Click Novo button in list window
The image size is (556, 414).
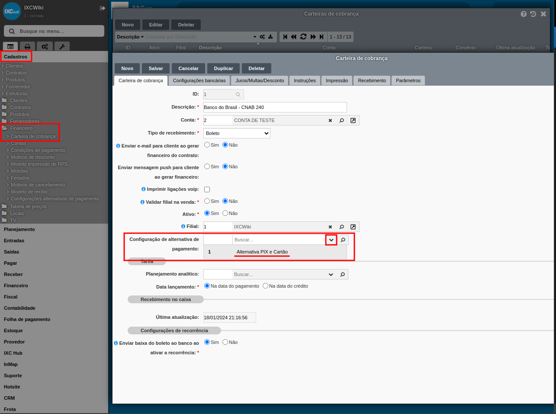128,25
